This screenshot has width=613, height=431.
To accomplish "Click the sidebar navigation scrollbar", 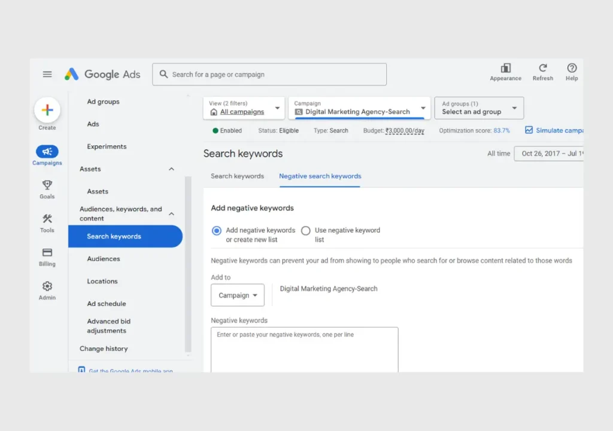I will 188,264.
